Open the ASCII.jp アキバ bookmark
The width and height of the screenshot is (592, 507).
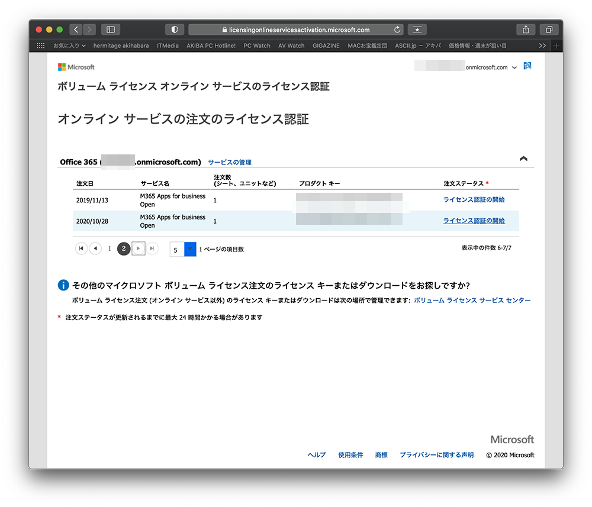(418, 46)
